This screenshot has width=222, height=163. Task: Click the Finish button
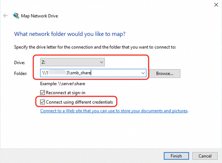tap(176, 156)
